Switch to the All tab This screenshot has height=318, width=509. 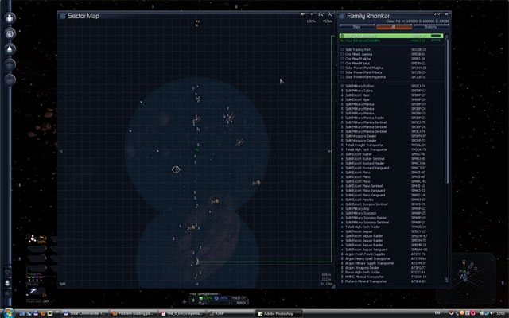click(x=394, y=27)
